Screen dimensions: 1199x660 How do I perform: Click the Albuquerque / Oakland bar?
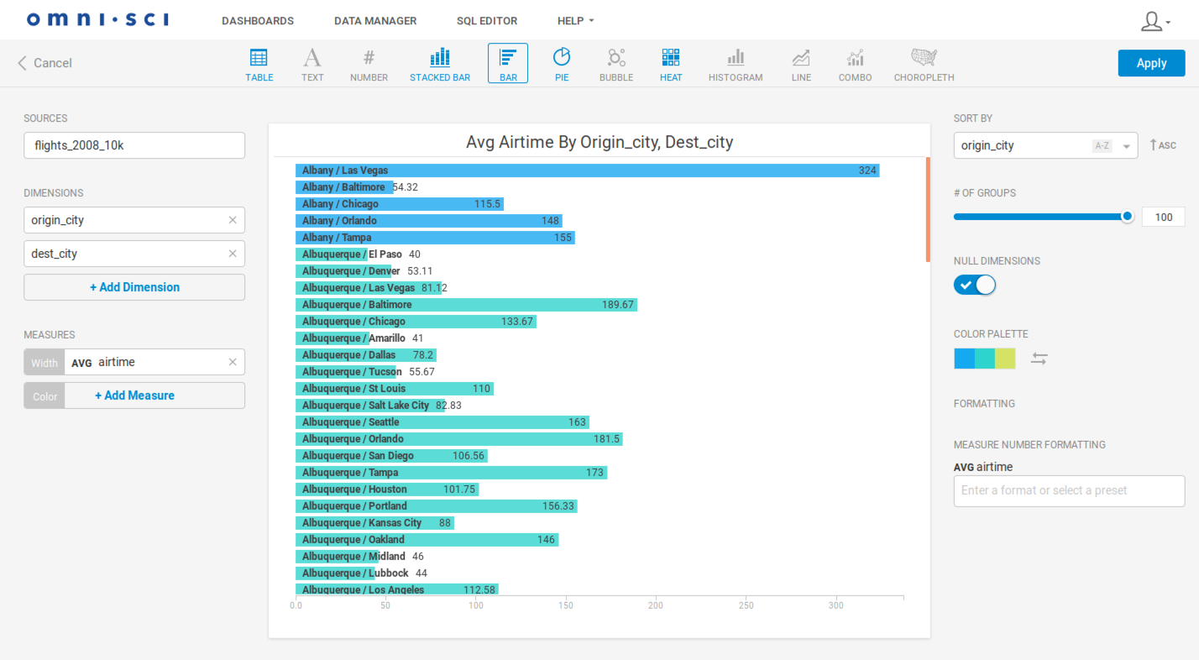[x=427, y=540]
